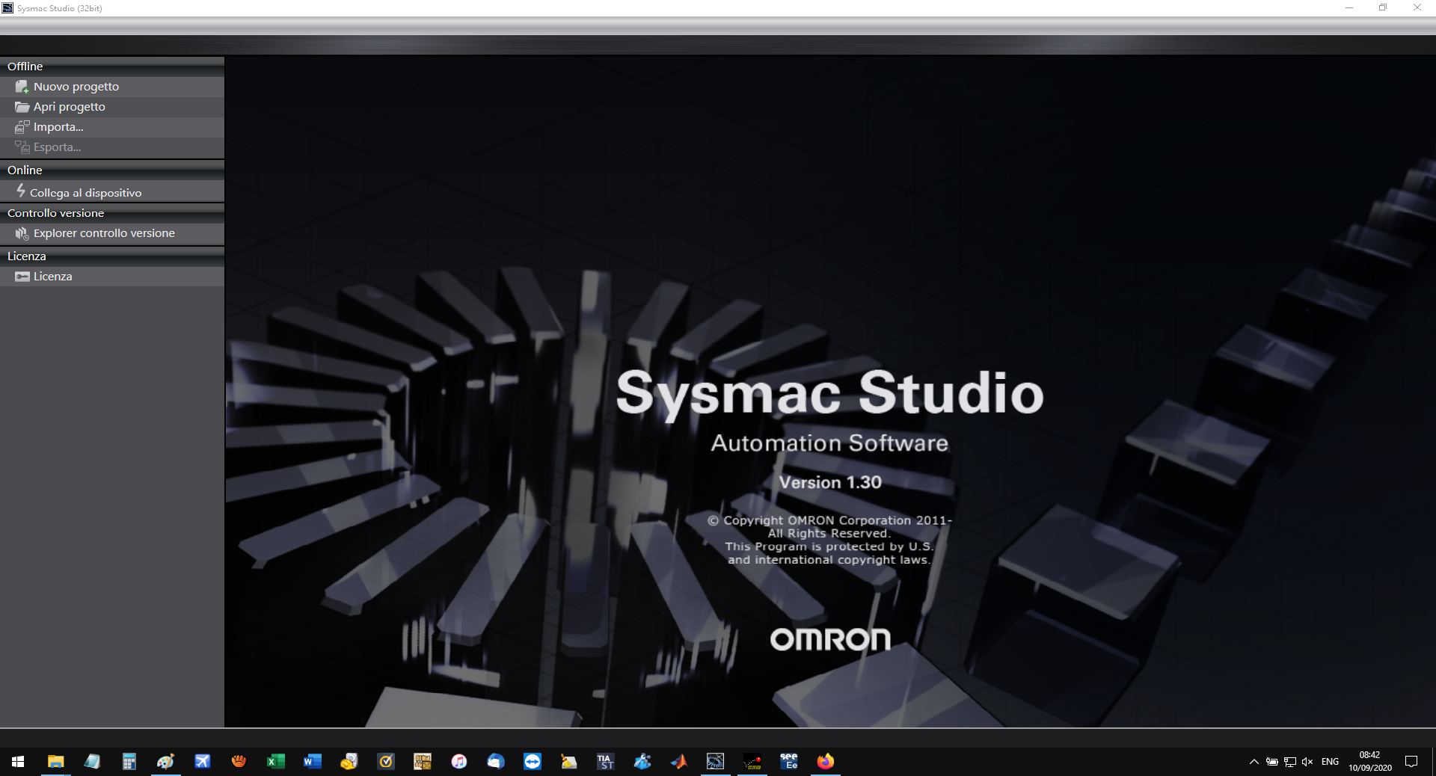Open TIA ST application in taskbar
This screenshot has width=1436, height=776.
coord(605,761)
